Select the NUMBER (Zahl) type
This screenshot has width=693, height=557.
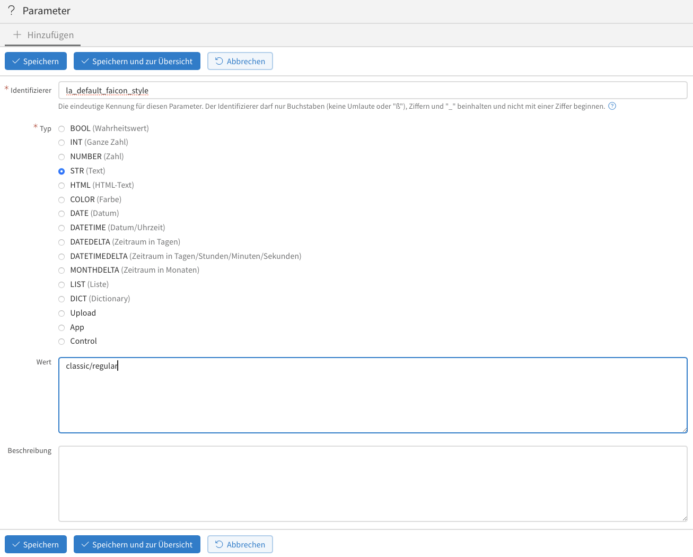point(62,157)
